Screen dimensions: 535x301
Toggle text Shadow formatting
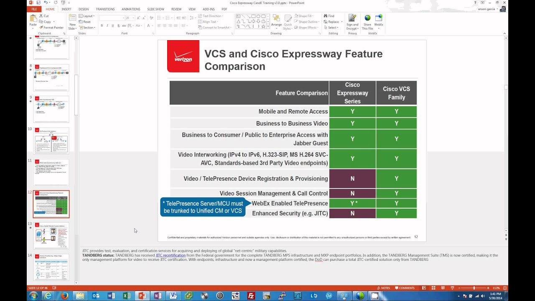[118, 26]
